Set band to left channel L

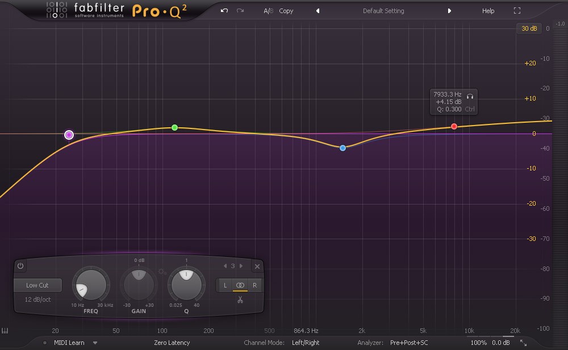point(225,285)
